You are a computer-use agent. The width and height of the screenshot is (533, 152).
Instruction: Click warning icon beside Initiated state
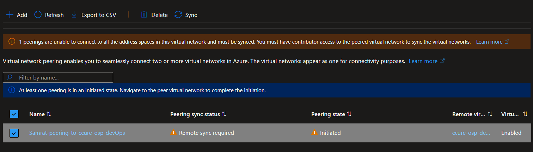tap(314, 133)
